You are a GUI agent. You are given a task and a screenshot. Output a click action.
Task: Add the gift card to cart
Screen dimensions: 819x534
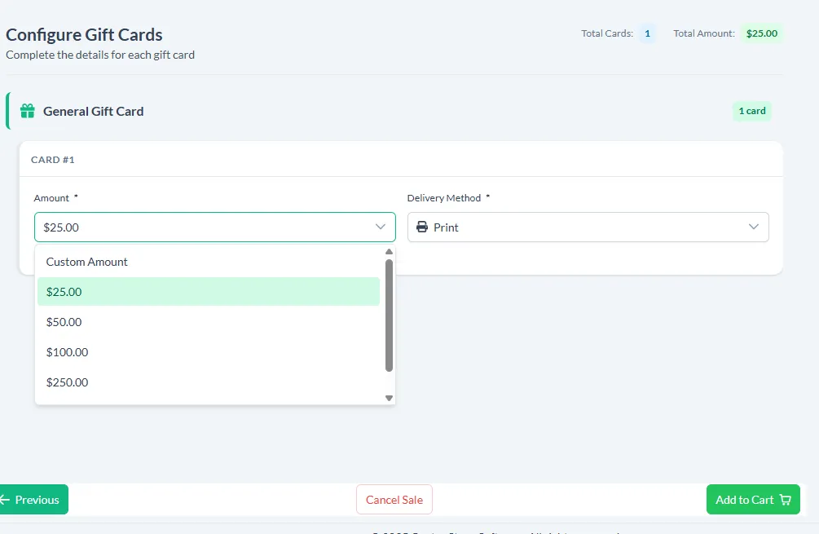point(753,500)
